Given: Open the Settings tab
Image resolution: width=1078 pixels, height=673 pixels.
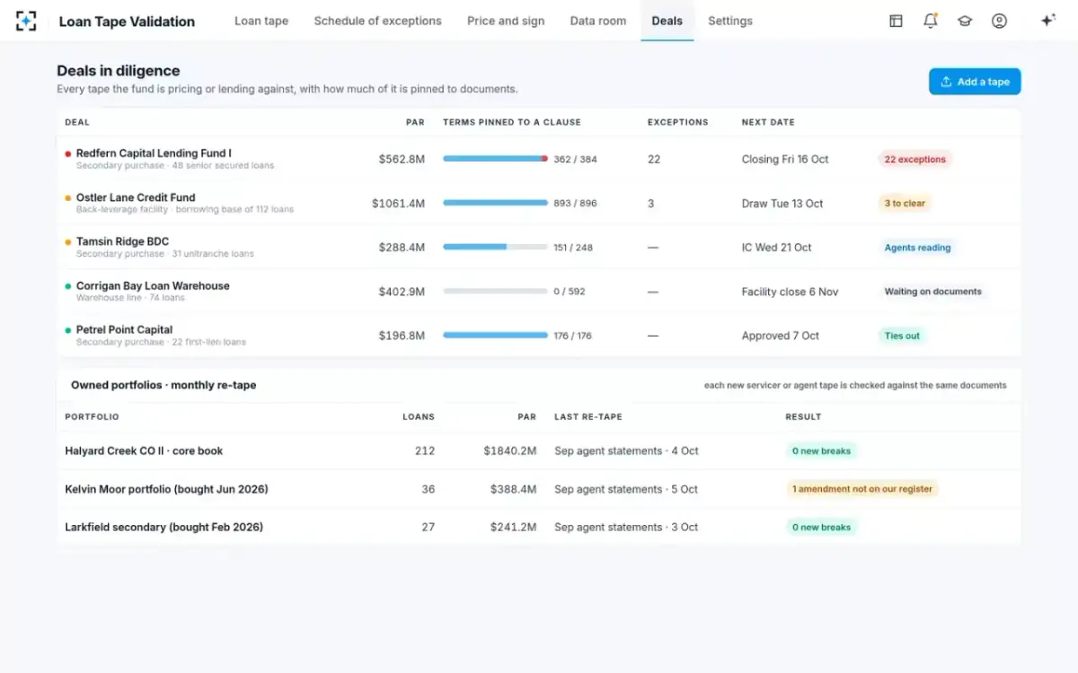Looking at the screenshot, I should coord(730,21).
